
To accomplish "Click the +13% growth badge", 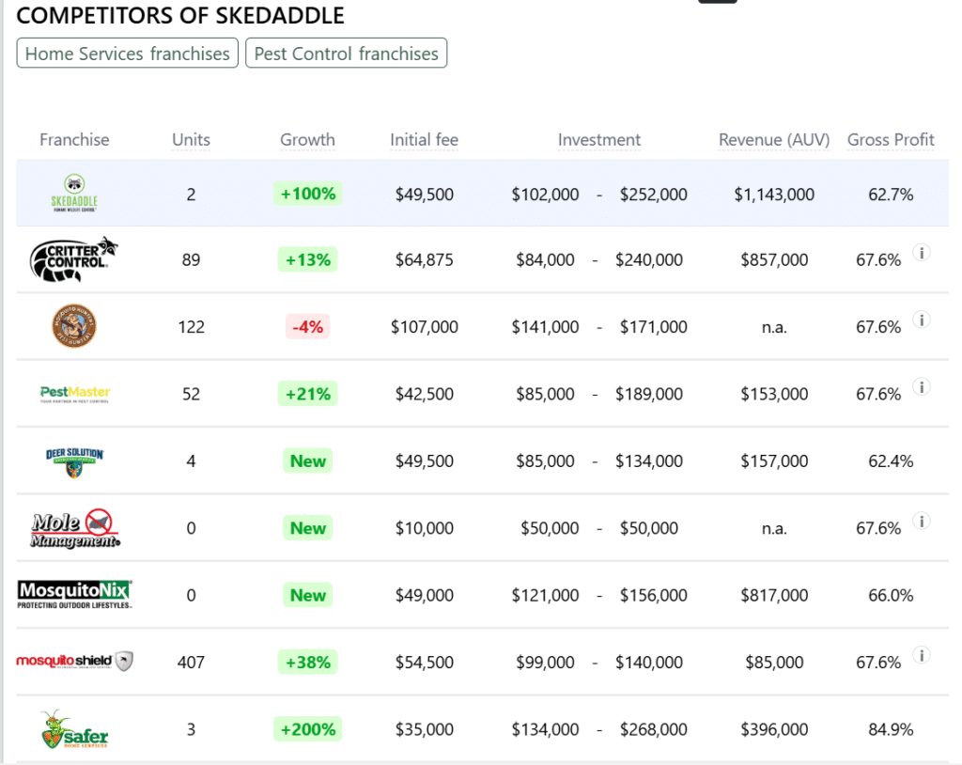I will (307, 259).
